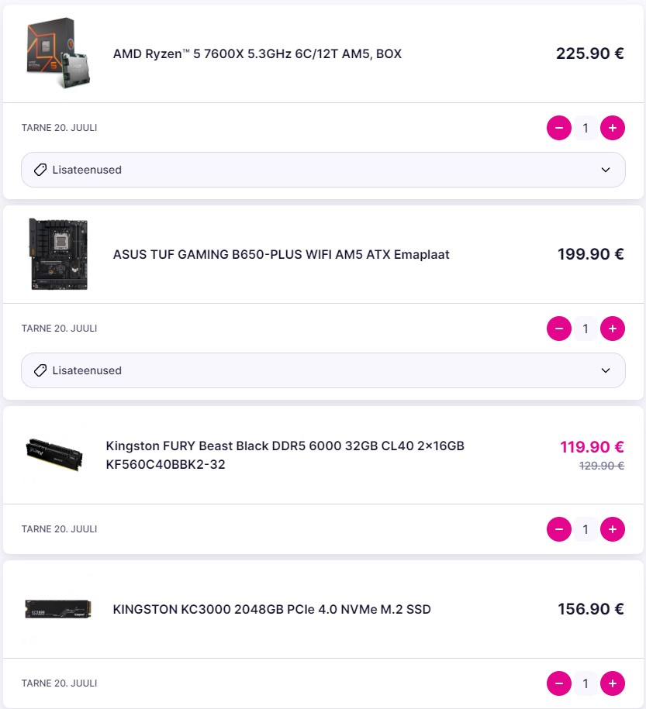Increase Kingston KC3000 SSD quantity
Image resolution: width=646 pixels, height=709 pixels.
[612, 683]
